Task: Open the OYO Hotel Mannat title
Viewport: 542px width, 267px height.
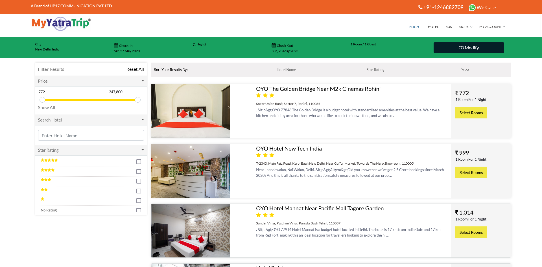Action: click(x=320, y=208)
